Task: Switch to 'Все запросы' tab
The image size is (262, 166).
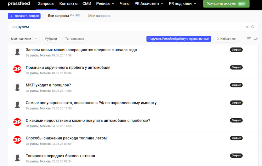Action: click(x=58, y=16)
